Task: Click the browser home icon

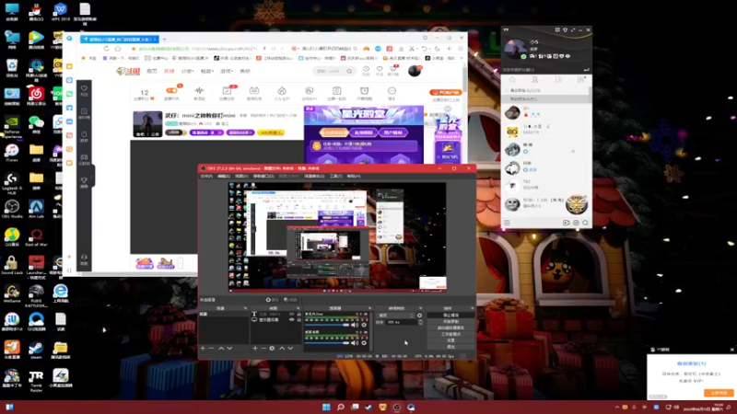Action: [118, 49]
